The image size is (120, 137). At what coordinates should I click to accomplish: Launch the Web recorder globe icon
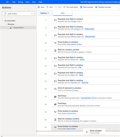point(81,7)
